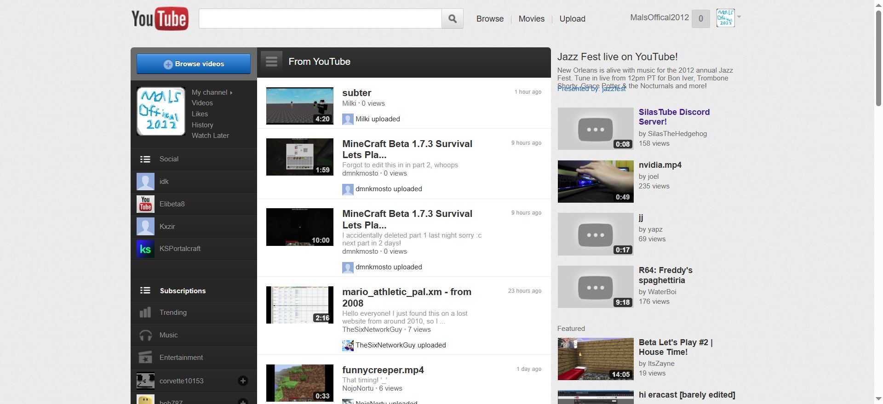Click the Entertainment clapperboard icon

[x=145, y=357]
